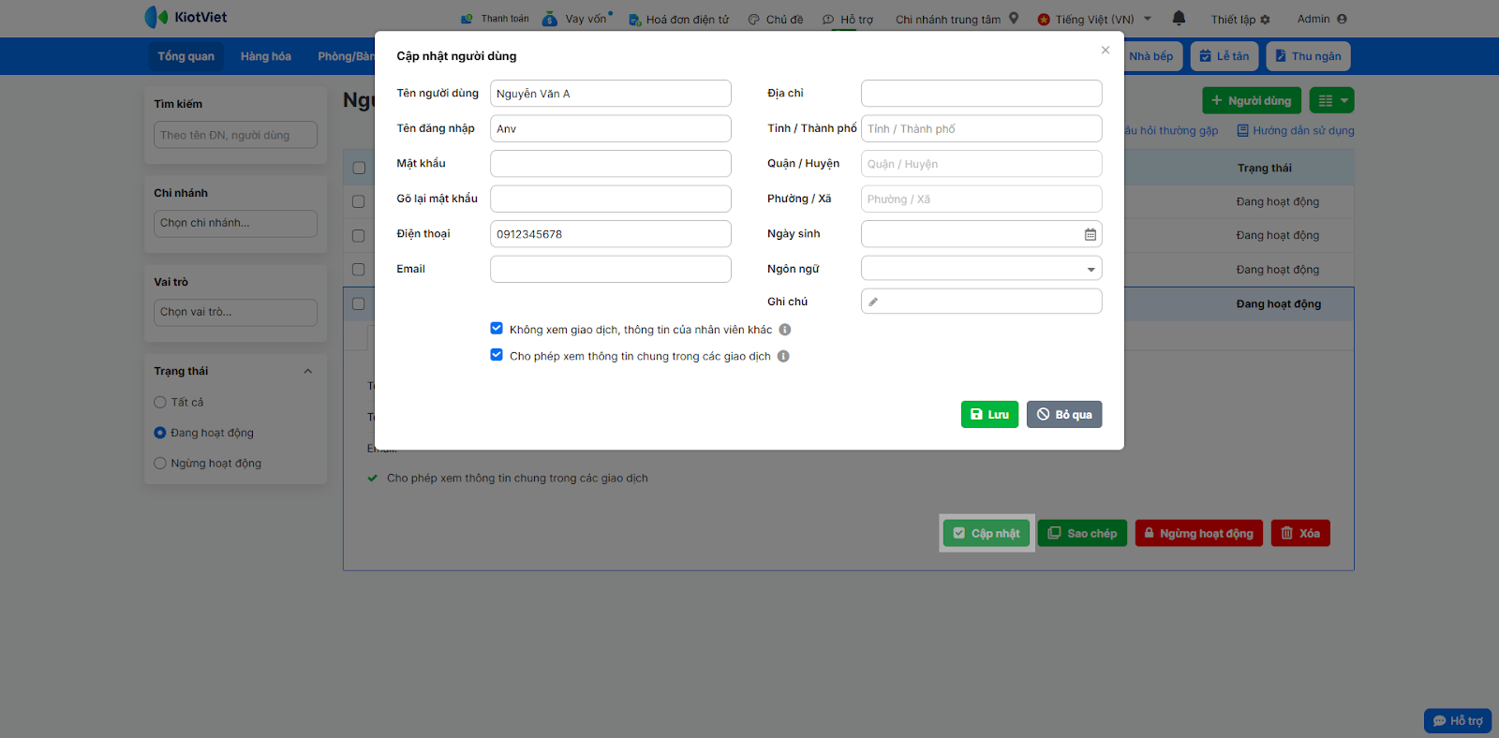Click the Xóa delete button
The image size is (1499, 738).
click(x=1300, y=533)
